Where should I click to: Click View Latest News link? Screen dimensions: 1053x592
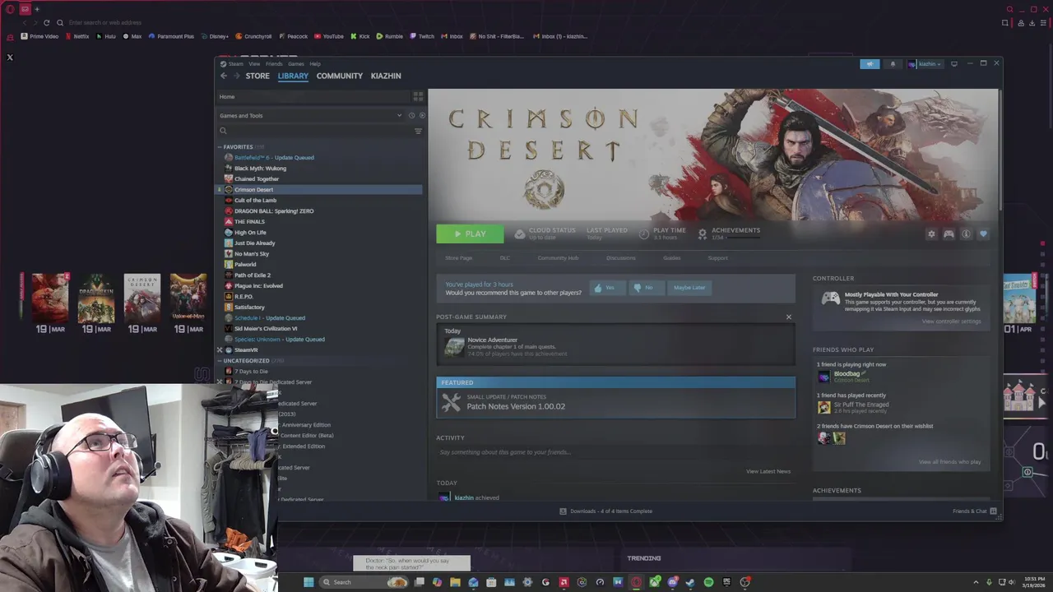click(768, 471)
